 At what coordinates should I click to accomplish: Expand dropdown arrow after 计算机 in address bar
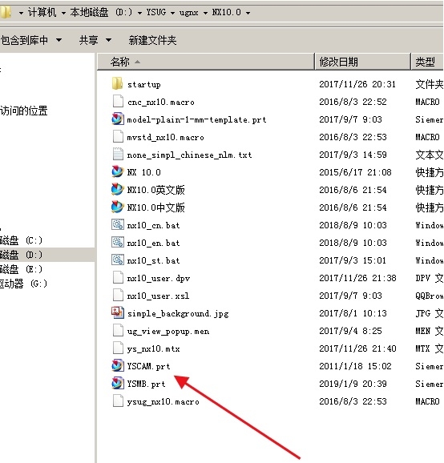[63, 13]
